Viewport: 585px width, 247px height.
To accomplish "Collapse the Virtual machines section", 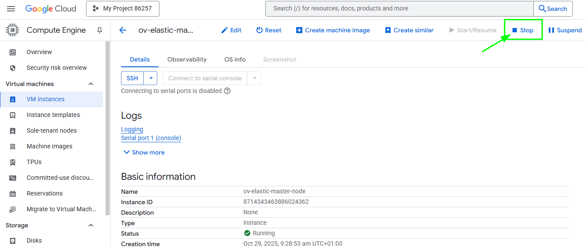I will (x=91, y=84).
